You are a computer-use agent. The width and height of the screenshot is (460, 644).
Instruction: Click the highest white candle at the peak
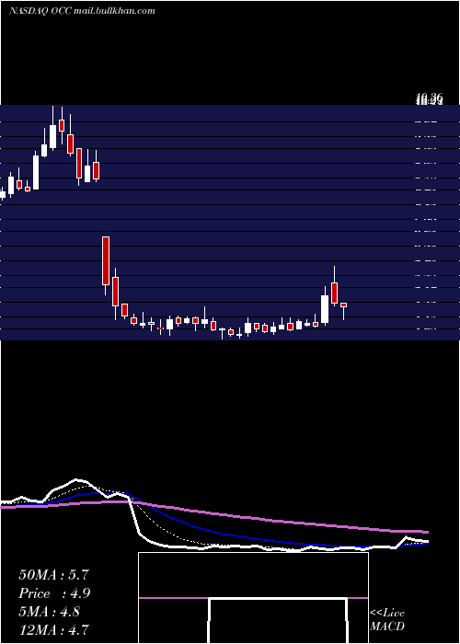click(53, 136)
